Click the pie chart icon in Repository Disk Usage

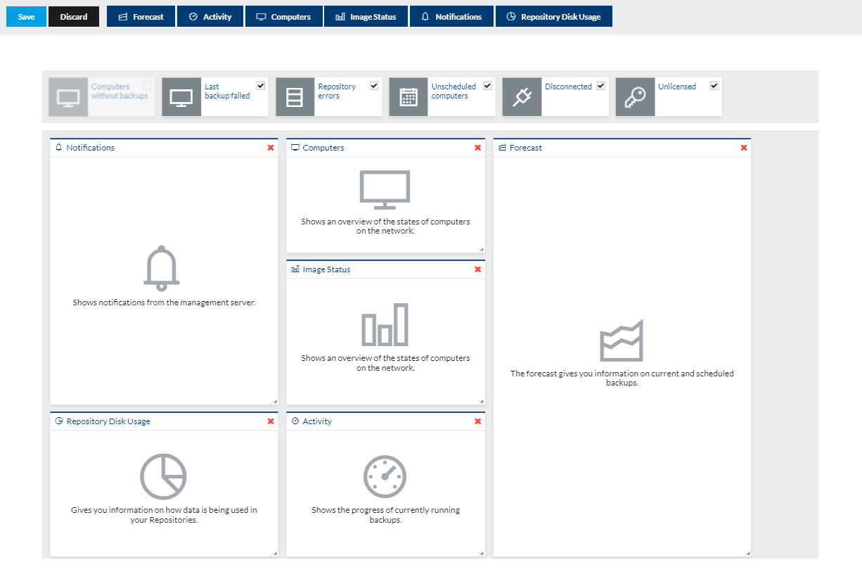click(163, 476)
